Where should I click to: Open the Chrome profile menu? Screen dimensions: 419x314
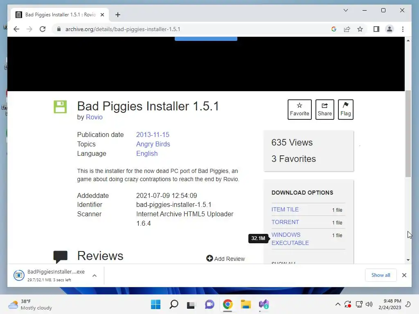390,29
